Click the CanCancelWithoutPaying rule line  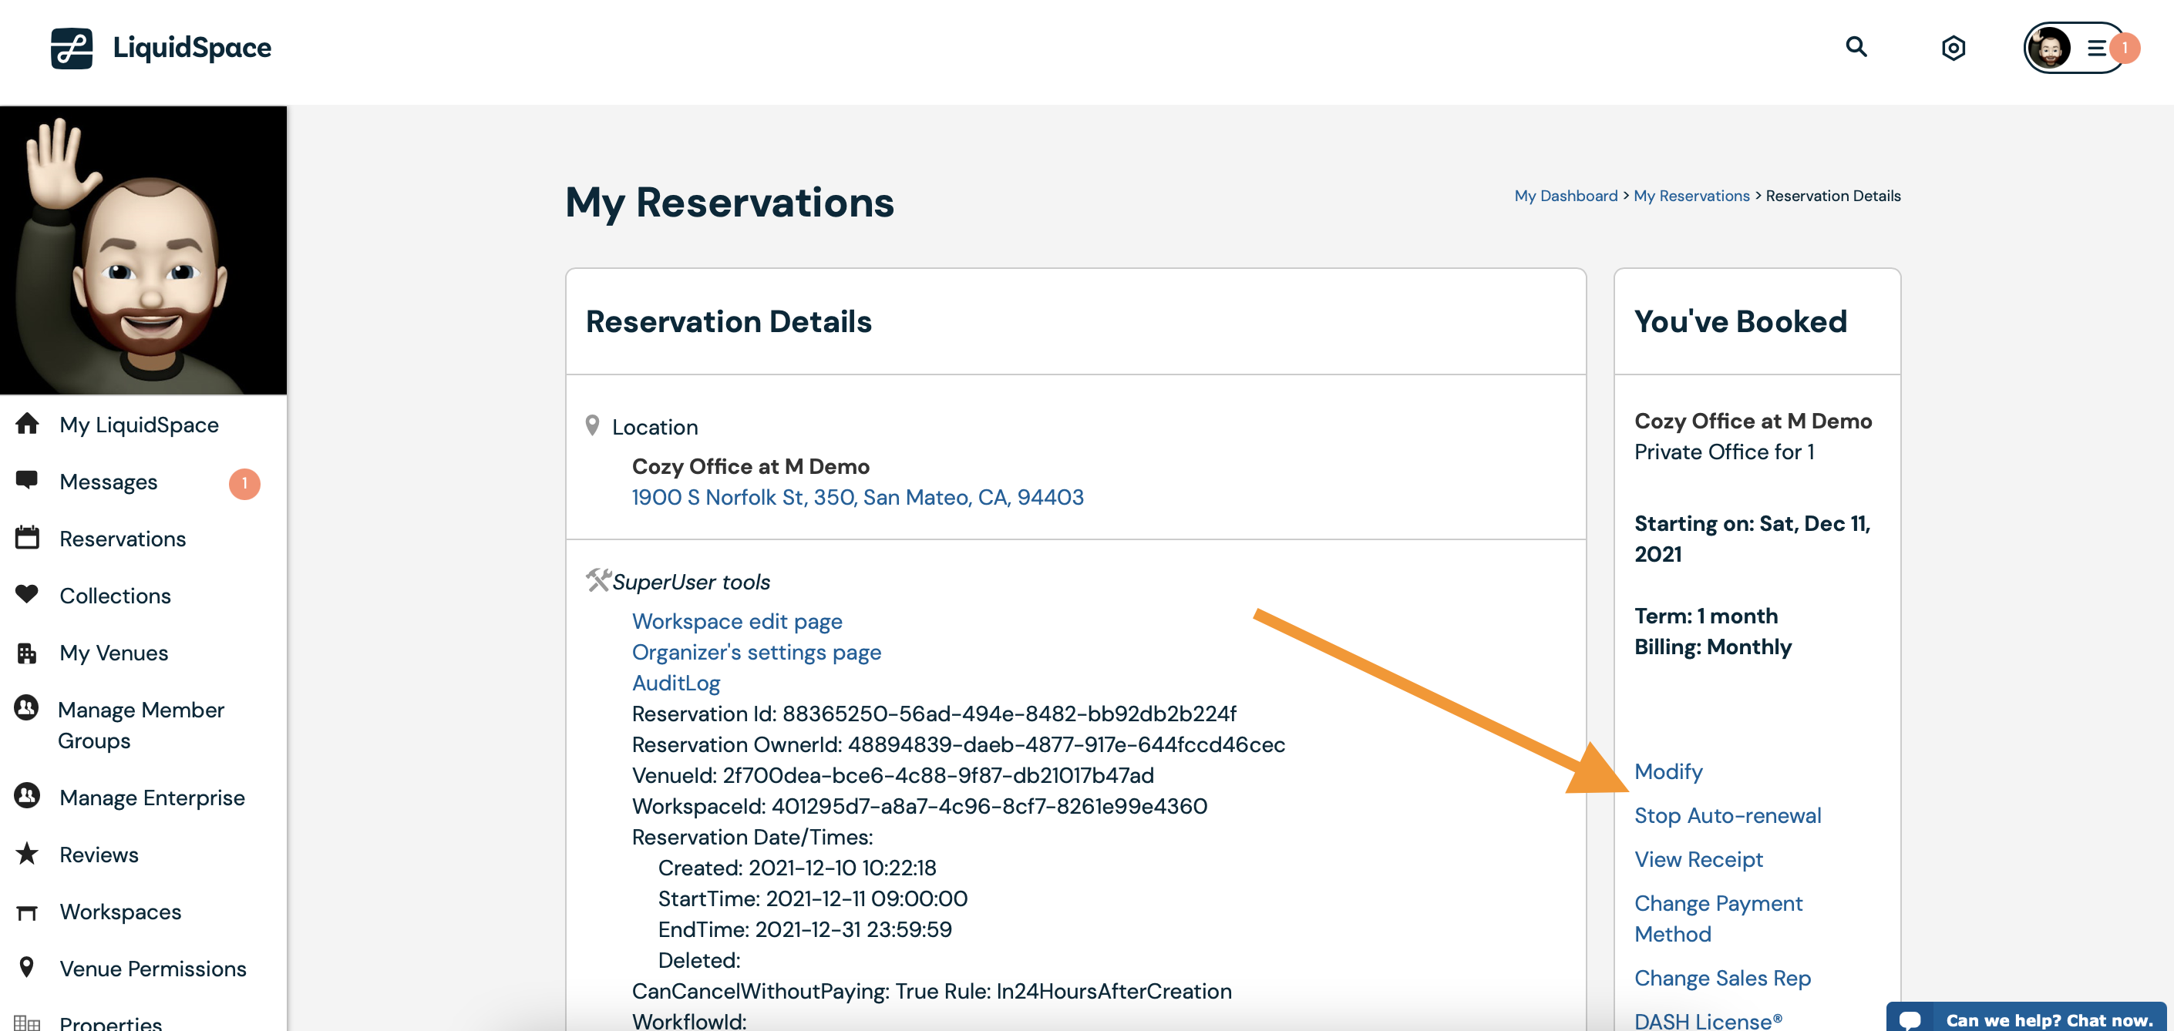[932, 992]
